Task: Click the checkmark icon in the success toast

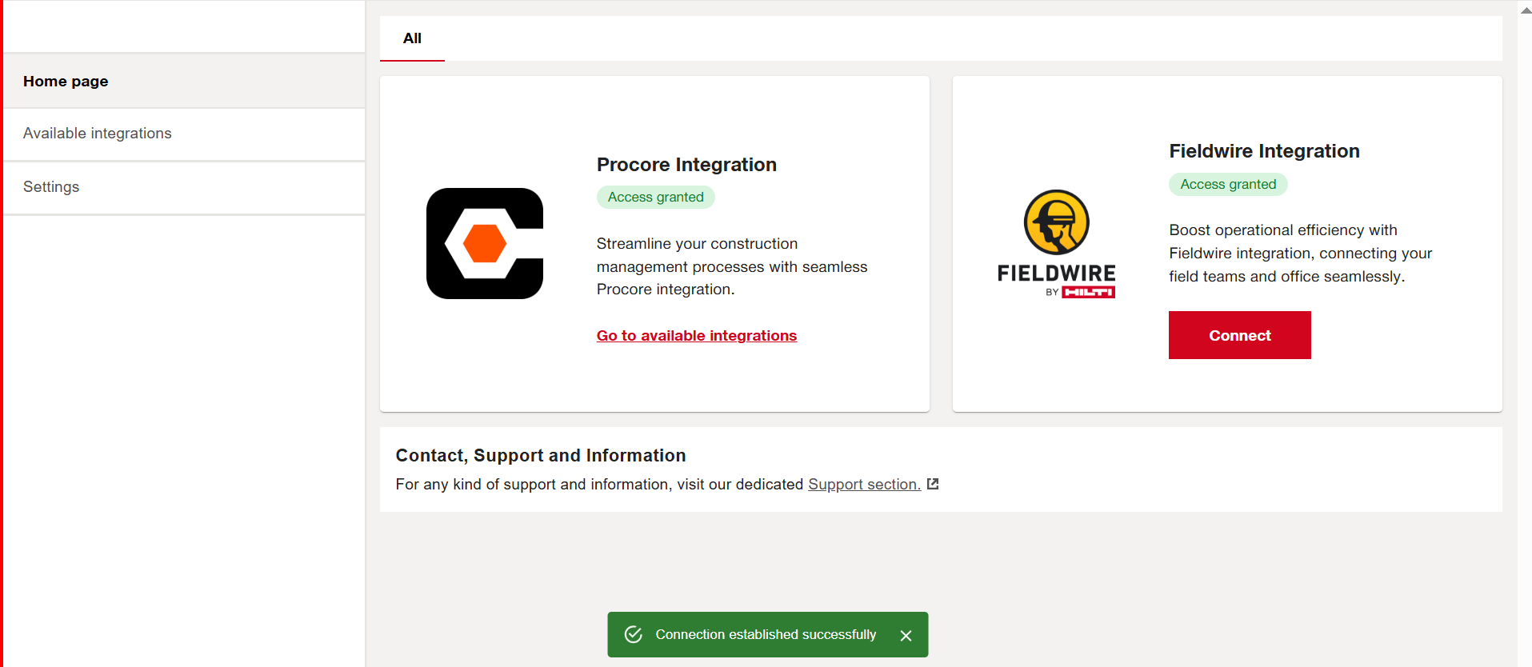Action: click(634, 634)
